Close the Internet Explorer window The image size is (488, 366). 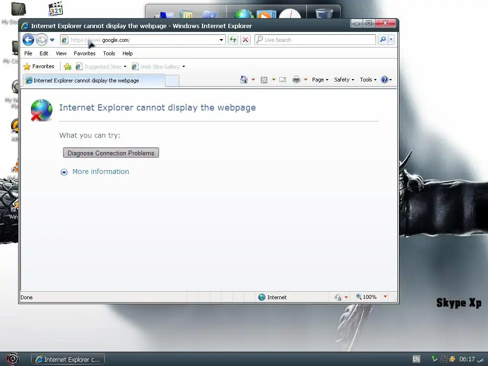pos(385,23)
